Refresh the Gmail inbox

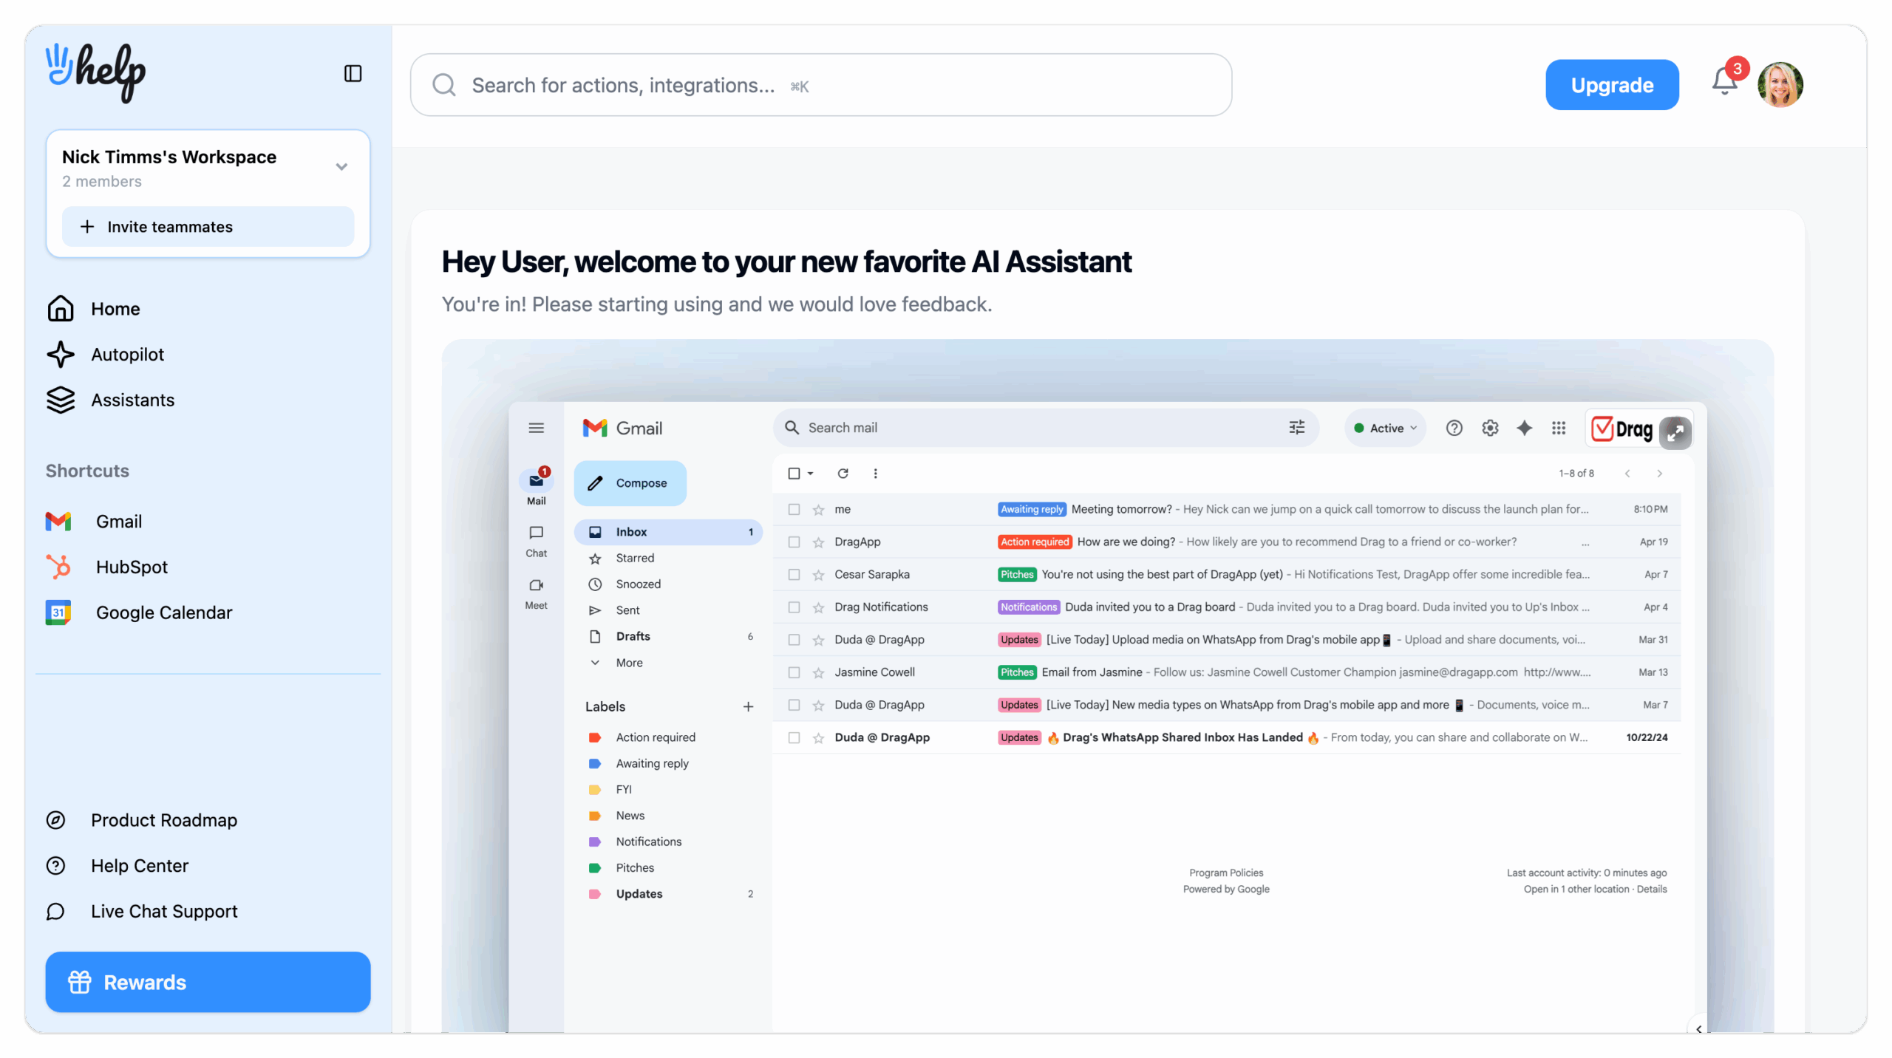843,473
